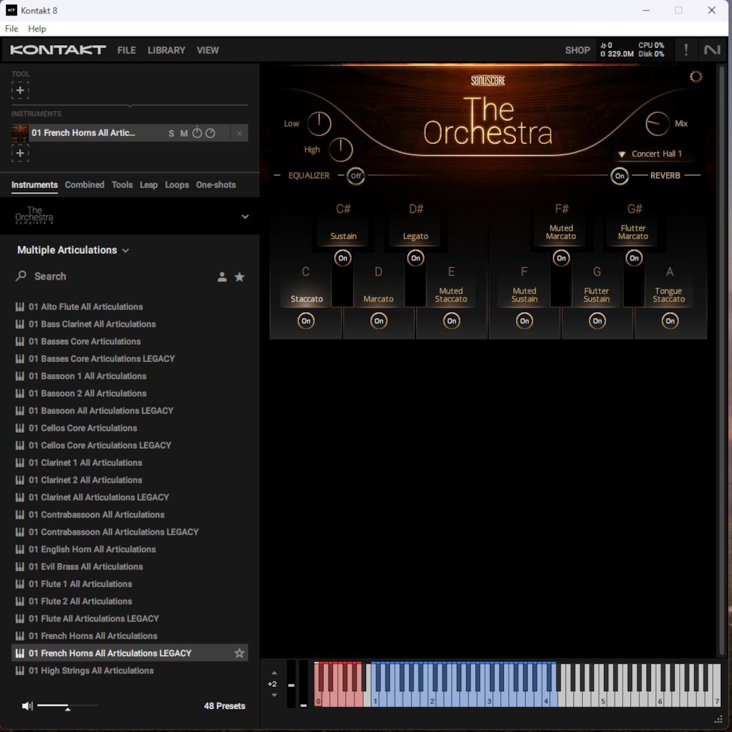Switch to the One-shots tab
Viewport: 732px width, 732px height.
pos(216,185)
